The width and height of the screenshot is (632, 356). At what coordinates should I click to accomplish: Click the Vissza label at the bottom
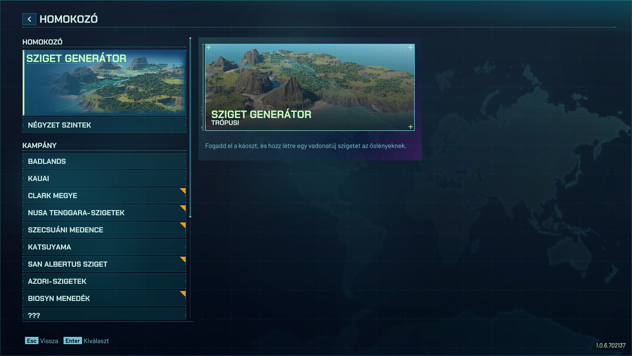[x=49, y=341]
